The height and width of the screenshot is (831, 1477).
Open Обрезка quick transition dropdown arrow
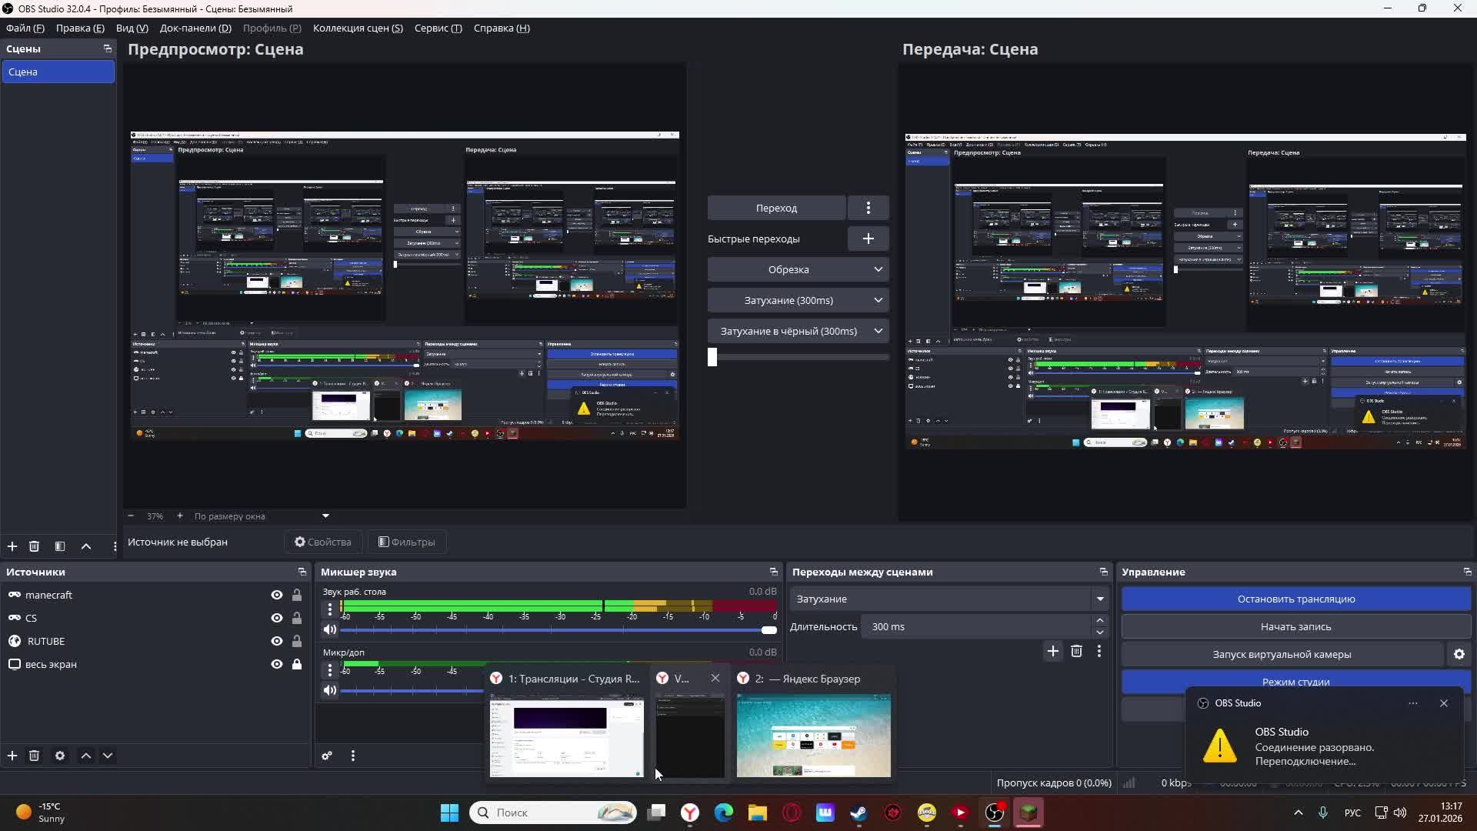point(878,269)
